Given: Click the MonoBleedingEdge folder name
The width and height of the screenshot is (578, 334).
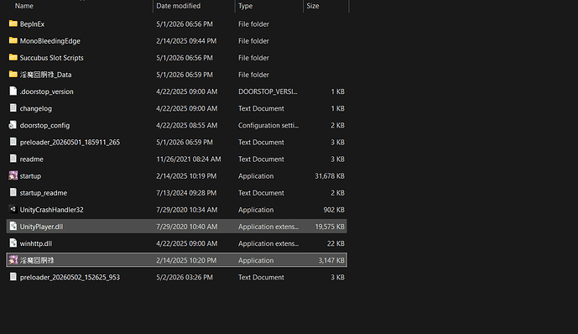Looking at the screenshot, I should pyautogui.click(x=49, y=41).
